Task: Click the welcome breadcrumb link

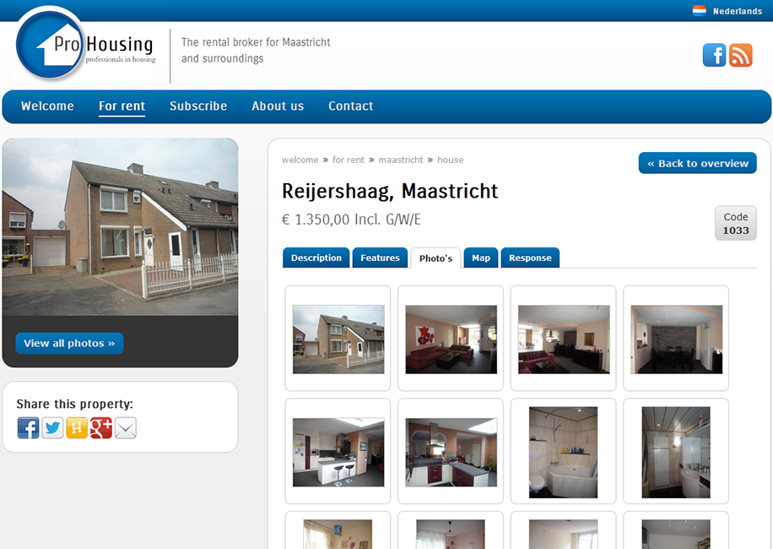Action: coord(300,160)
